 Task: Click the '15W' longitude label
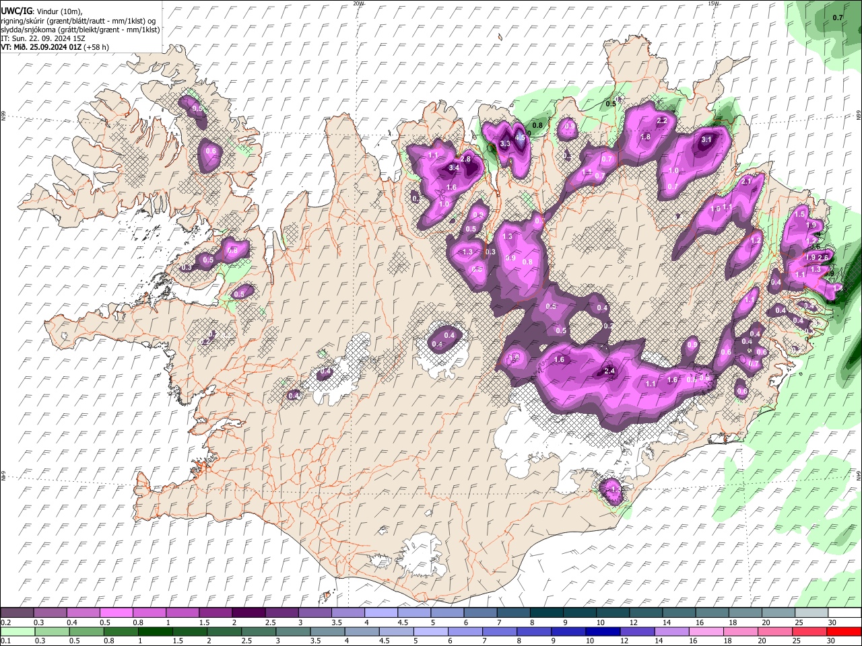[713, 3]
